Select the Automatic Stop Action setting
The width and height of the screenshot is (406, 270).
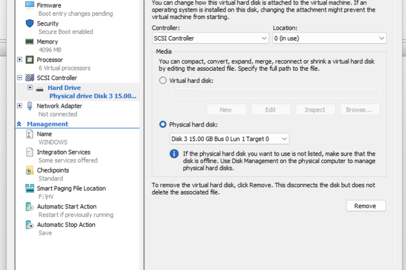point(66,225)
